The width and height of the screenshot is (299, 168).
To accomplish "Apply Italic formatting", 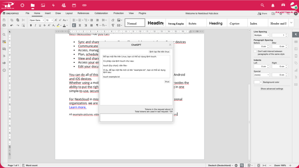I will pos(35,25).
